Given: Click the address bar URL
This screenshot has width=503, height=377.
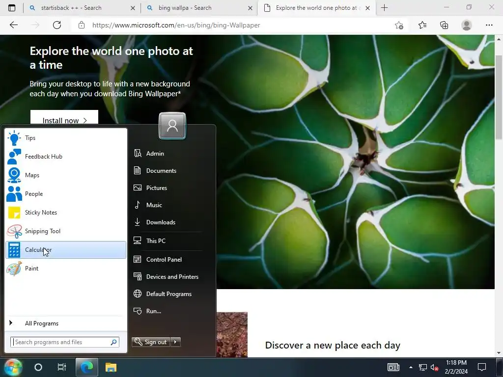Looking at the screenshot, I should click(x=176, y=26).
